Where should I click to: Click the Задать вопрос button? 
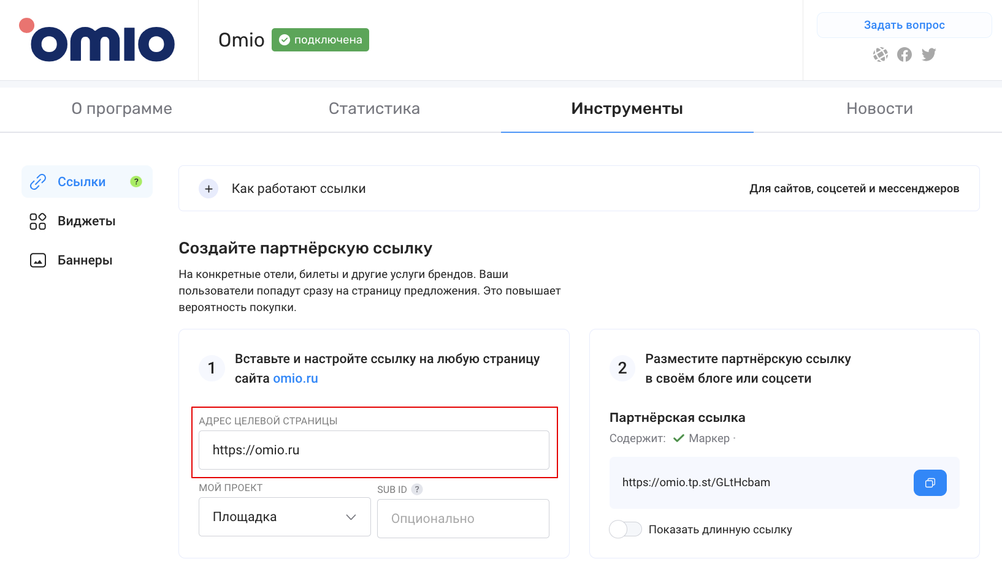pyautogui.click(x=904, y=25)
